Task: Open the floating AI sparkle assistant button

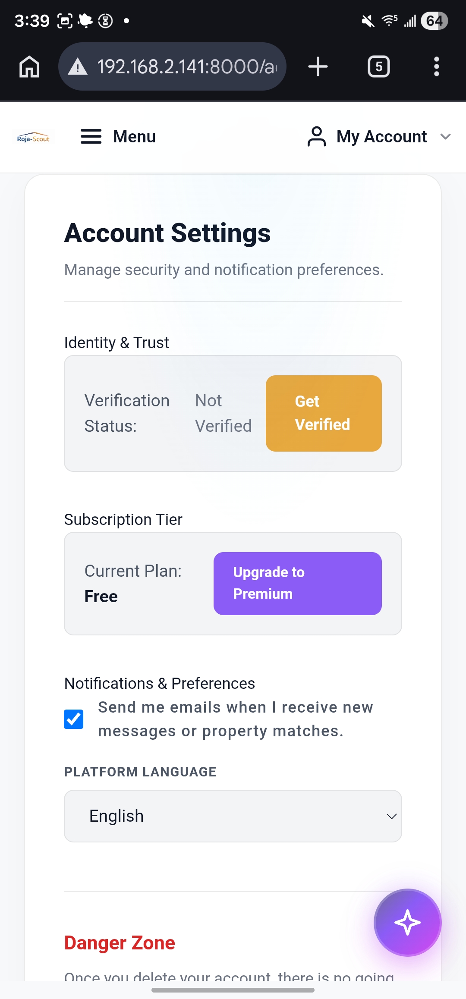Action: (x=407, y=922)
